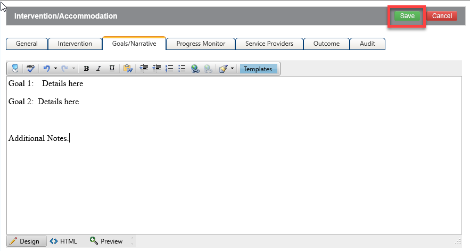Click the Intervention/Accommodation header title
This screenshot has height=251, width=470.
65,16
